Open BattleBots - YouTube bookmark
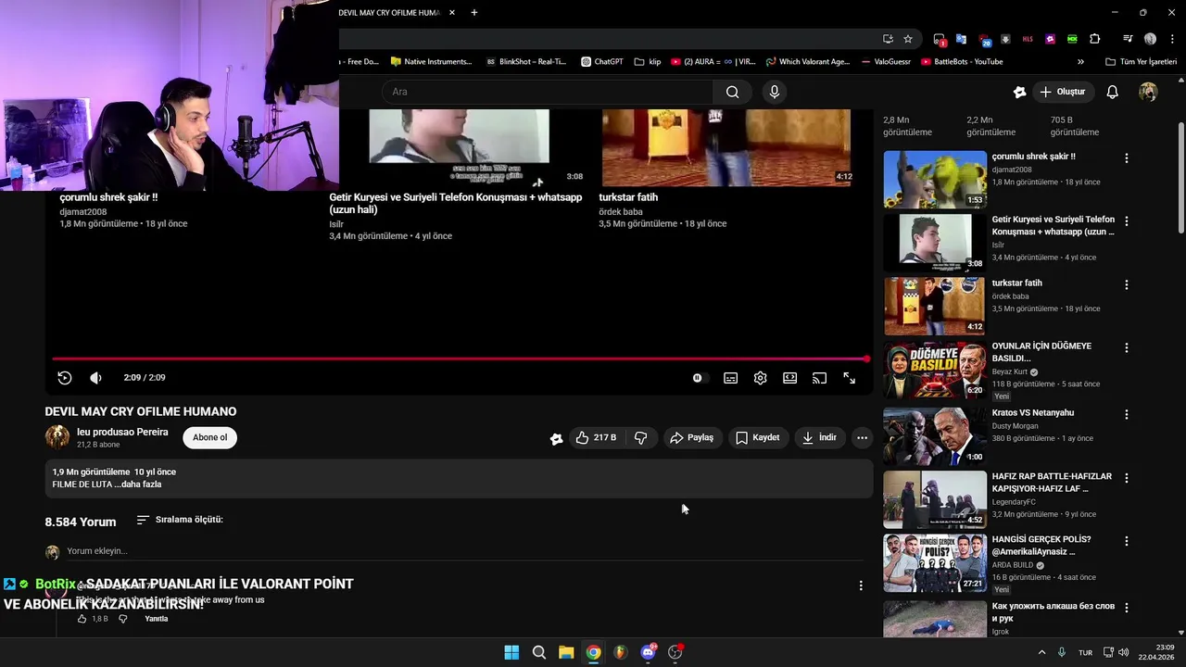 click(x=962, y=62)
